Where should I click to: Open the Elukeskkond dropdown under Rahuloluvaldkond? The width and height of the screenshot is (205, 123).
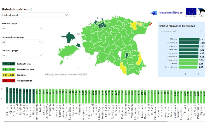click(35, 15)
